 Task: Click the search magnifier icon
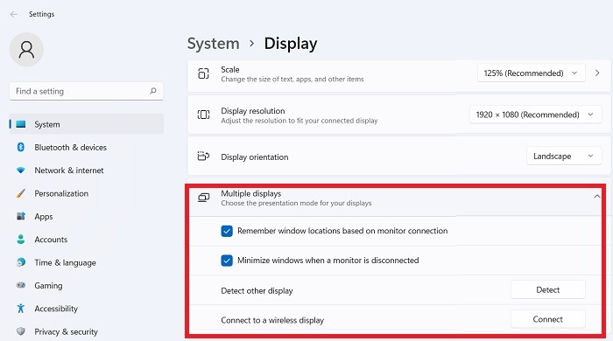(153, 91)
